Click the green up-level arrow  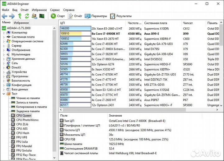[x=20, y=16]
